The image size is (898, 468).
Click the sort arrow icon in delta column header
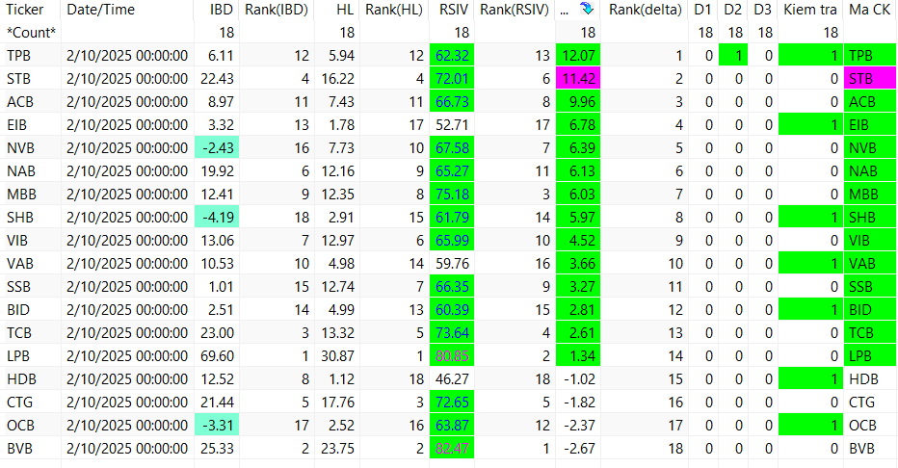tap(587, 9)
